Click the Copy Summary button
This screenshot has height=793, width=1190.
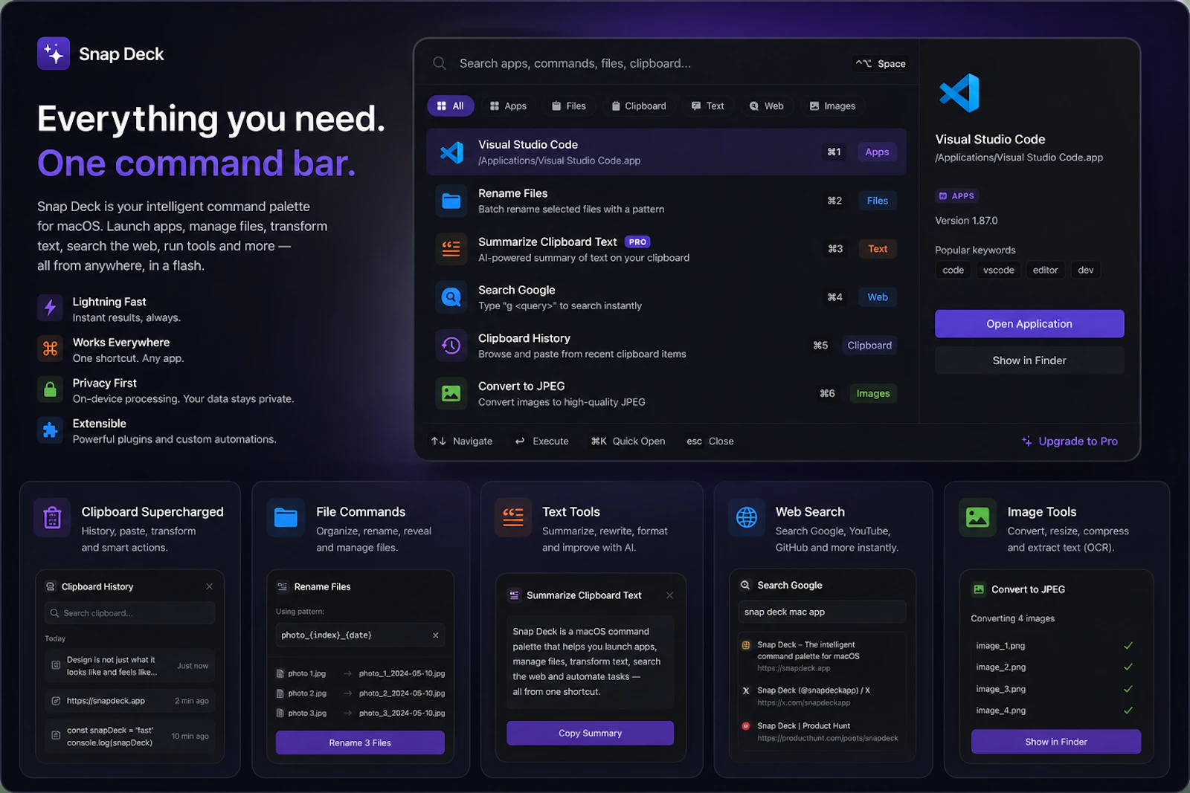click(x=590, y=733)
